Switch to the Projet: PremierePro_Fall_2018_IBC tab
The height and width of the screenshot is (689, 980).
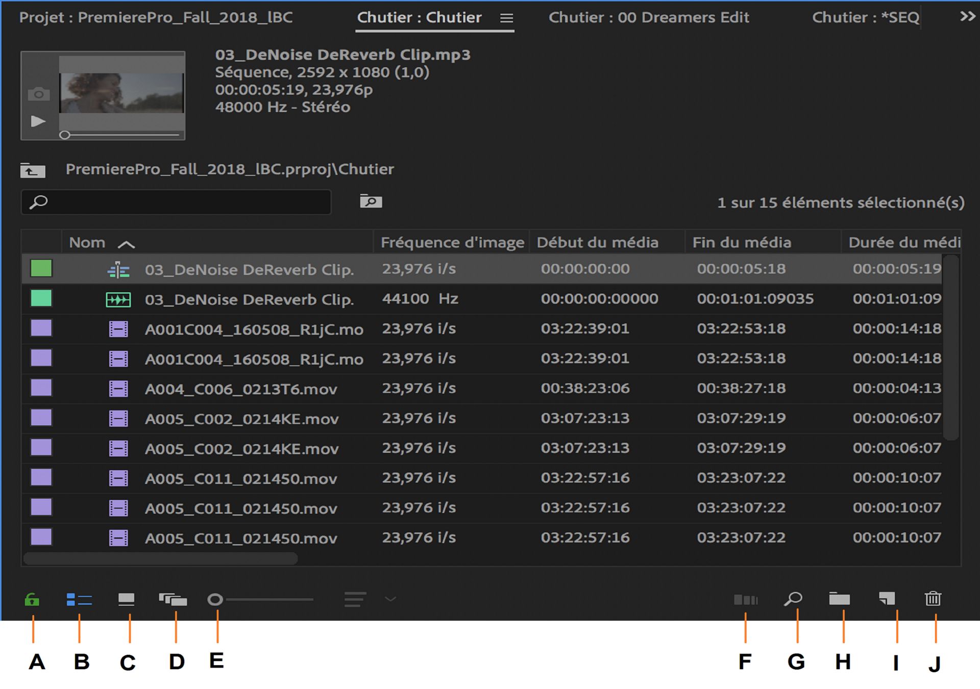pyautogui.click(x=156, y=18)
